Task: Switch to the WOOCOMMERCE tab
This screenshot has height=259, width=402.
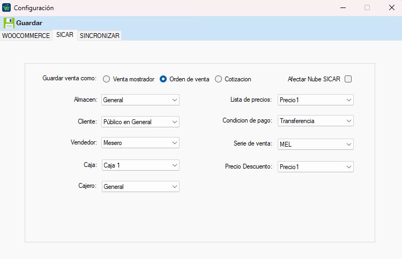Action: tap(26, 36)
